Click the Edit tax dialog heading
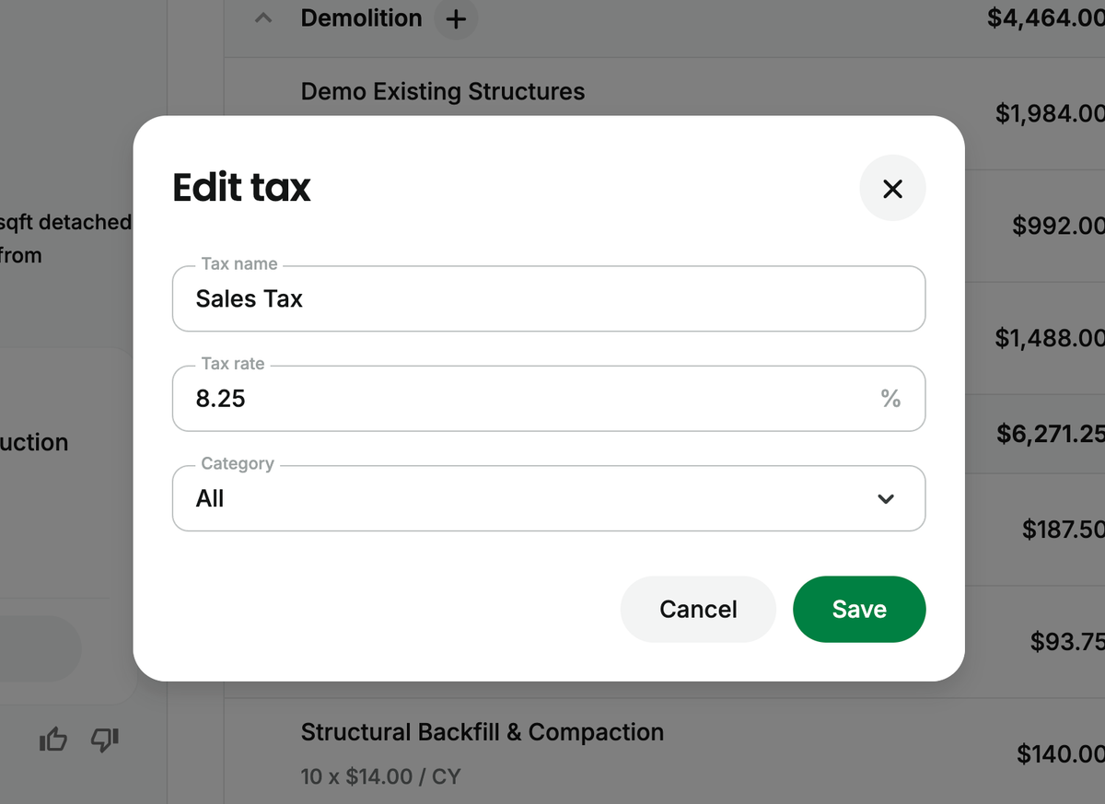The width and height of the screenshot is (1105, 804). coord(242,188)
